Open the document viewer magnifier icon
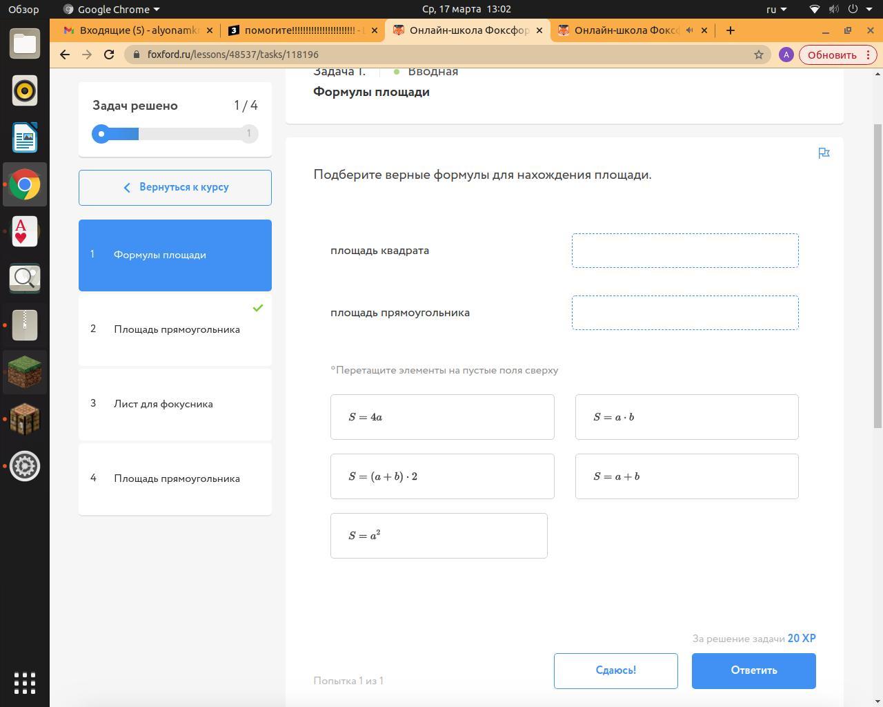883x707 pixels. tap(25, 278)
